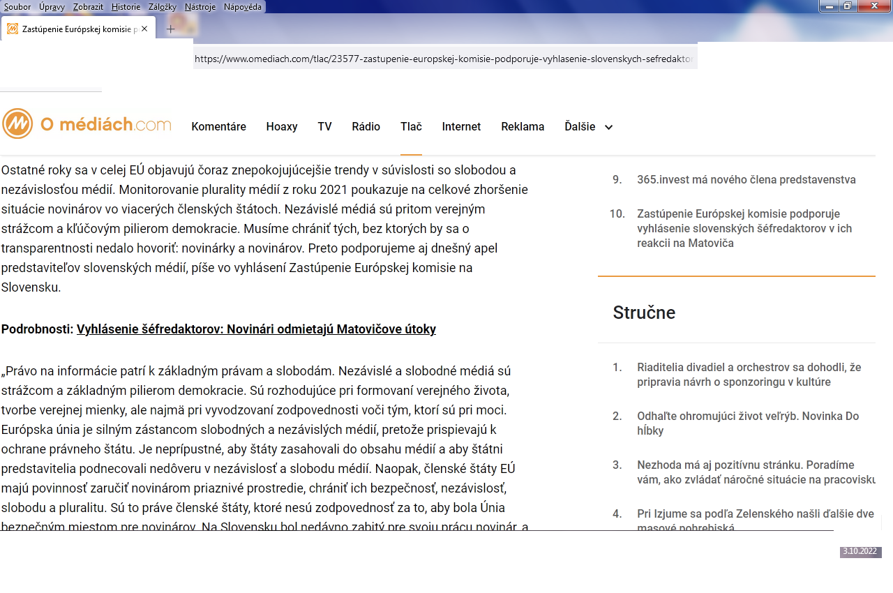Click the 3.10.2022 date label

(860, 552)
